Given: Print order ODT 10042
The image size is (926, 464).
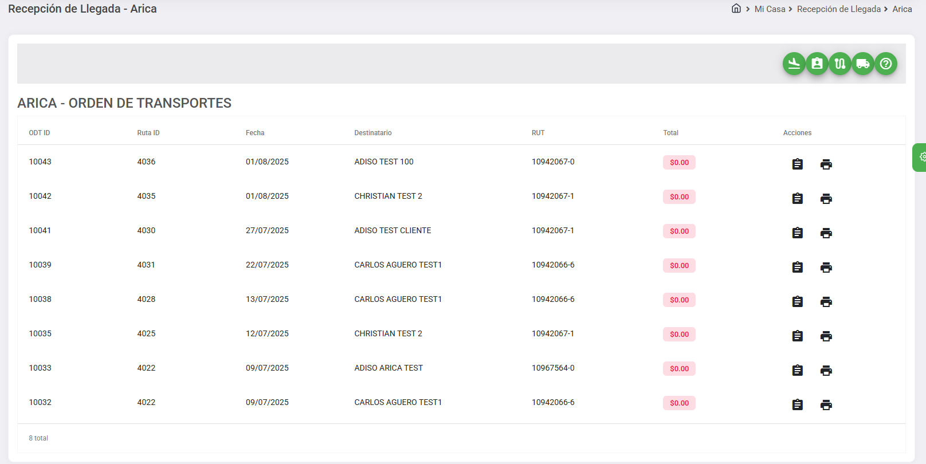Looking at the screenshot, I should 826,199.
